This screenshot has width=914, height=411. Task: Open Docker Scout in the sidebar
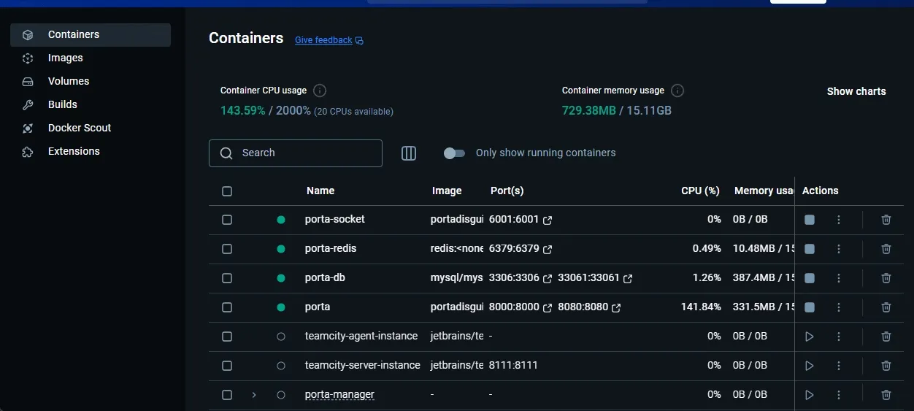point(91,128)
